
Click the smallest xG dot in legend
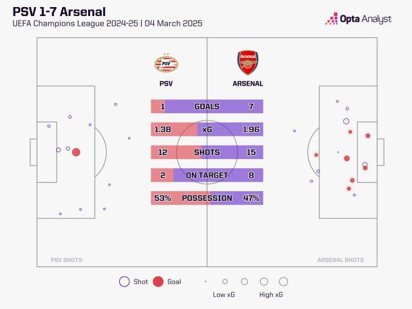205,281
